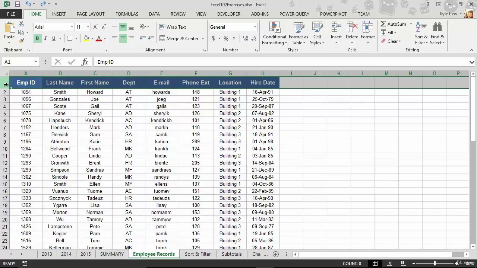The height and width of the screenshot is (268, 477).
Task: Click the macro recording icon in status bar
Action: tap(25, 264)
